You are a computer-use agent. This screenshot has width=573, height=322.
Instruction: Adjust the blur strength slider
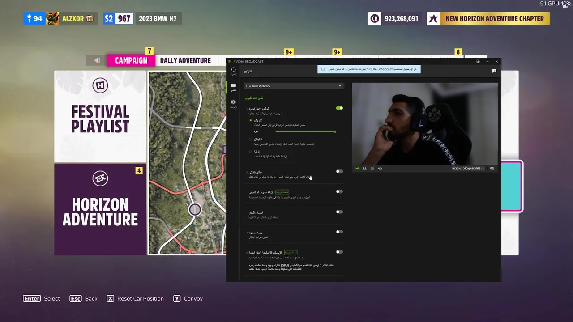305,131
